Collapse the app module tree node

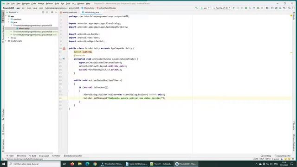(6, 16)
